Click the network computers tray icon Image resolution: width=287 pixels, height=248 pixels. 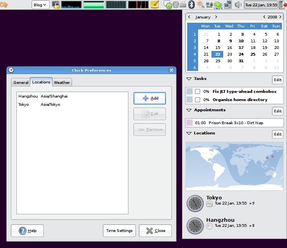tap(228, 5)
